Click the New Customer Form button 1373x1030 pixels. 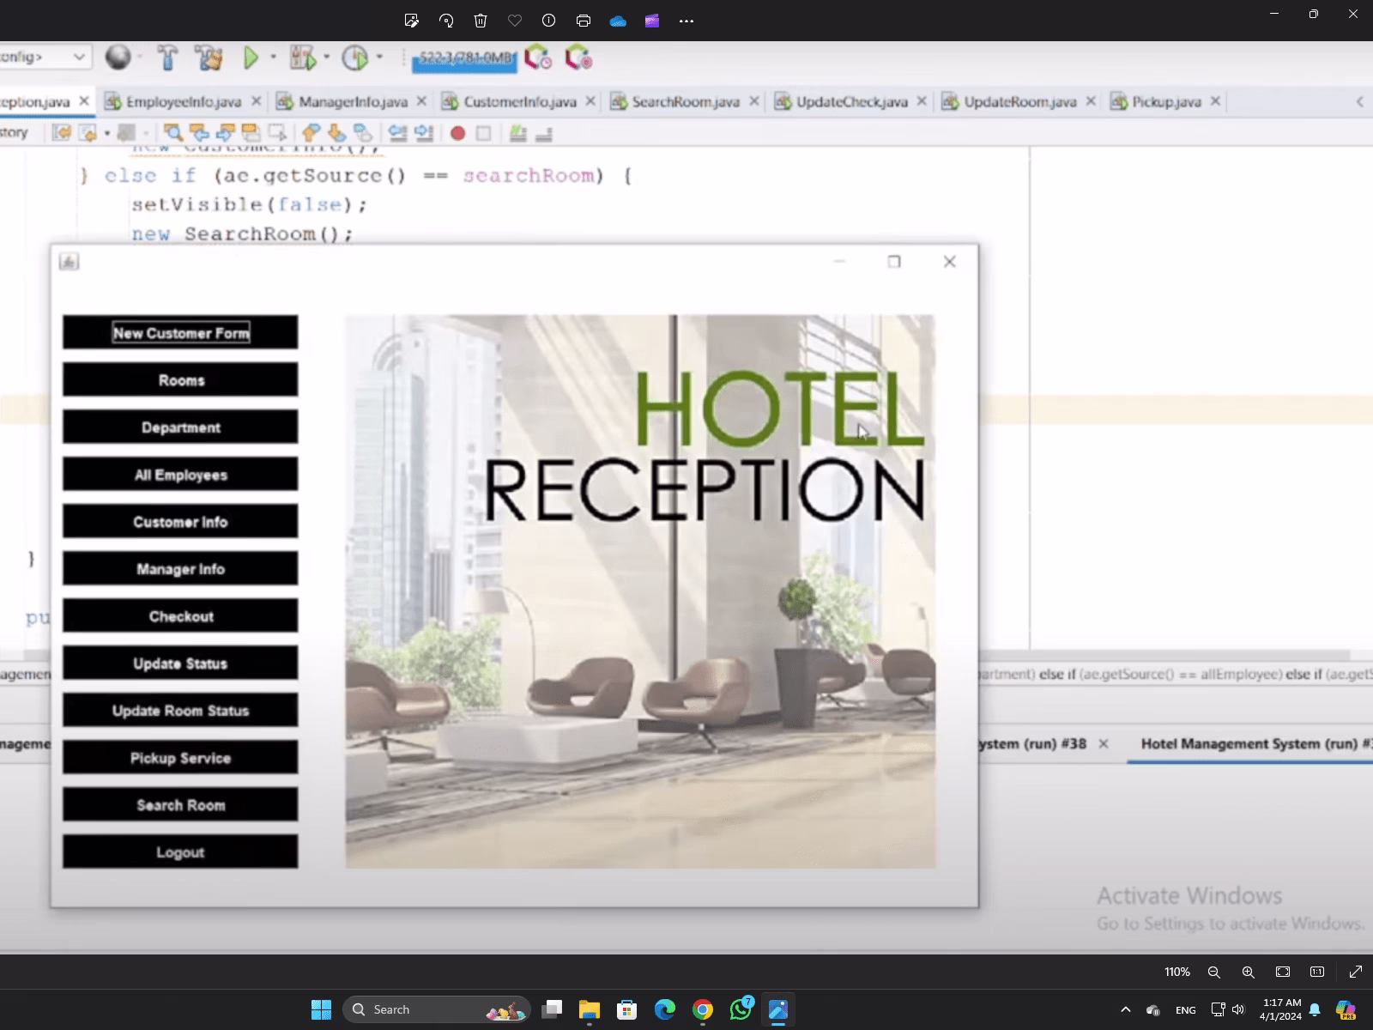tap(180, 332)
